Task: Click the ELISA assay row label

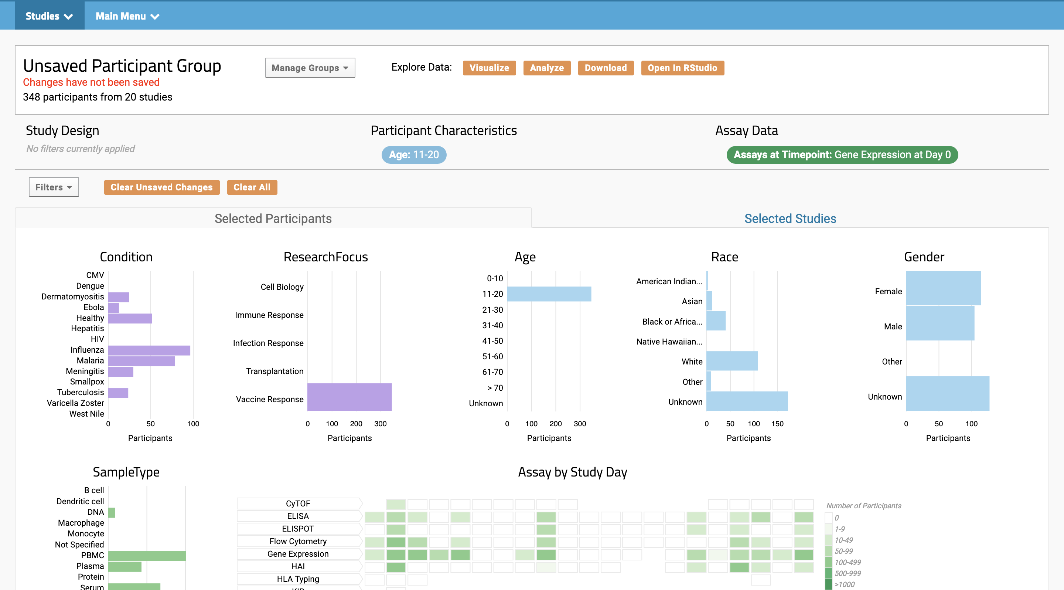Action: pos(298,516)
